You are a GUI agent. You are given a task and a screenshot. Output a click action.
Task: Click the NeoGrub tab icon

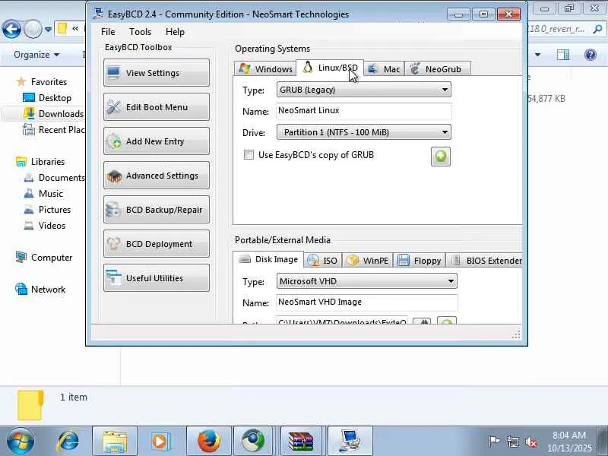(415, 68)
